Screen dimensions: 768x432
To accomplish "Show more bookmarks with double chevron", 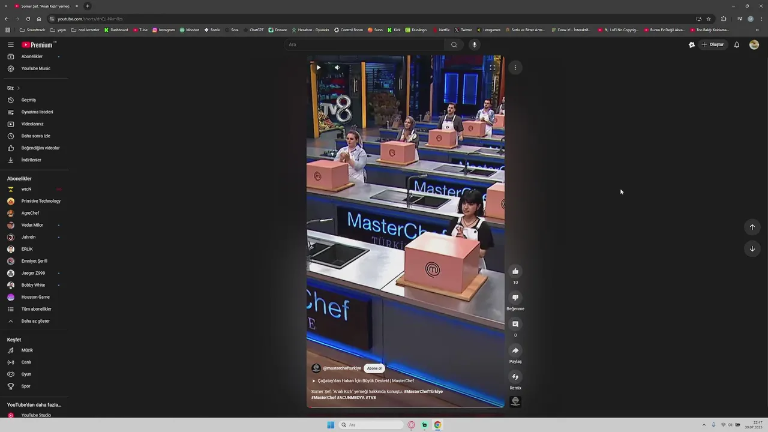I will pyautogui.click(x=757, y=30).
